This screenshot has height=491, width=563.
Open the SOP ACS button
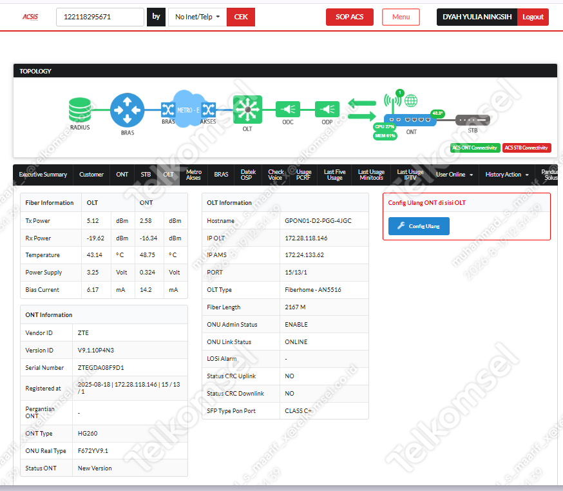[x=349, y=17]
